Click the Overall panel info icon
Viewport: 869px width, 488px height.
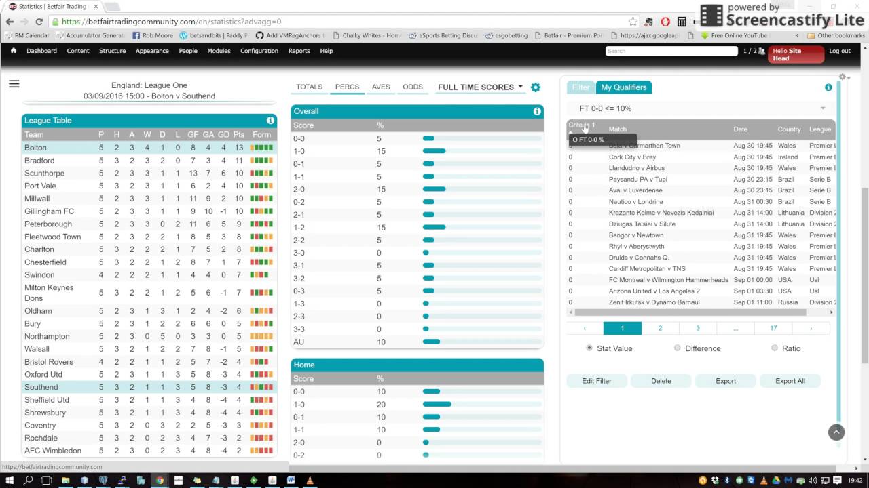coord(537,111)
